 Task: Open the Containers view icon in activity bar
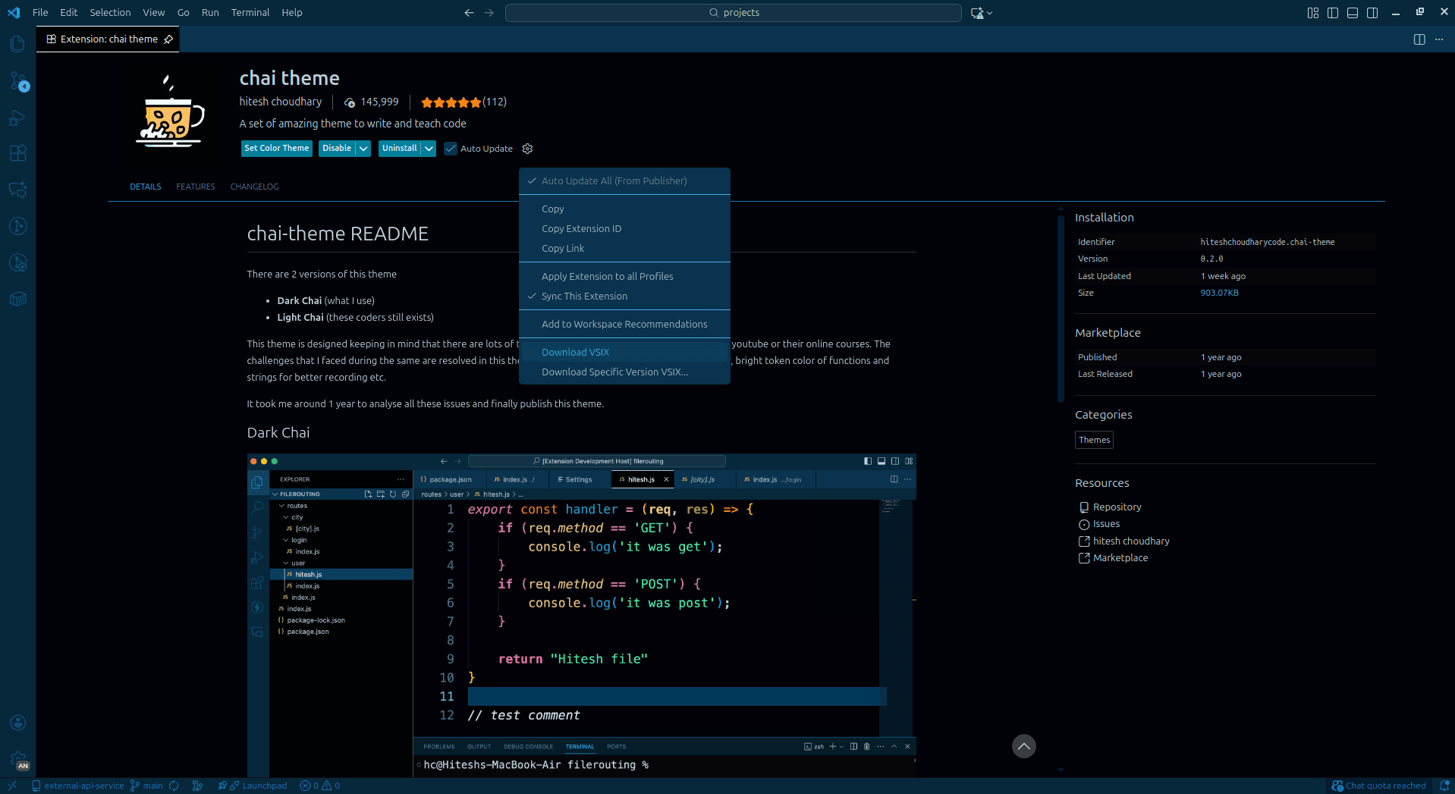coord(17,299)
